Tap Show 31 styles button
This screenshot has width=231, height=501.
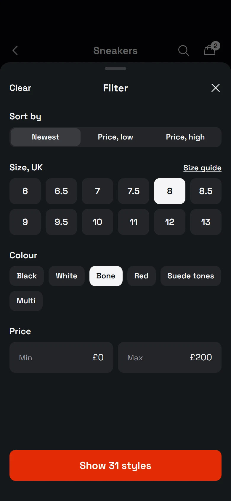click(x=115, y=465)
